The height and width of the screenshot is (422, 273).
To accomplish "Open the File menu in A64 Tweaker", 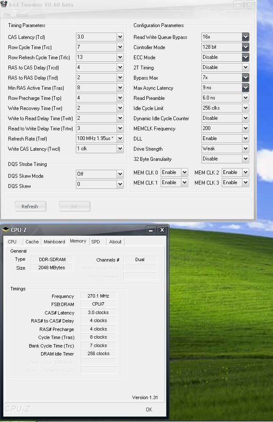I will point(7,15).
